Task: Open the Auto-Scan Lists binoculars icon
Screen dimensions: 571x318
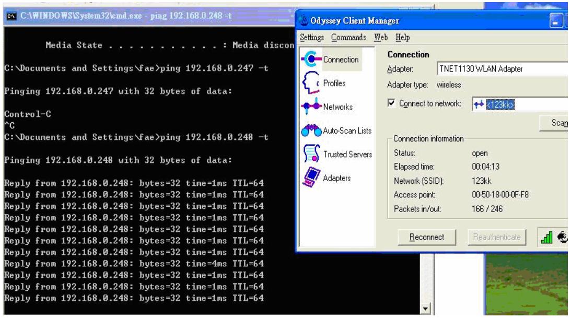Action: point(311,130)
